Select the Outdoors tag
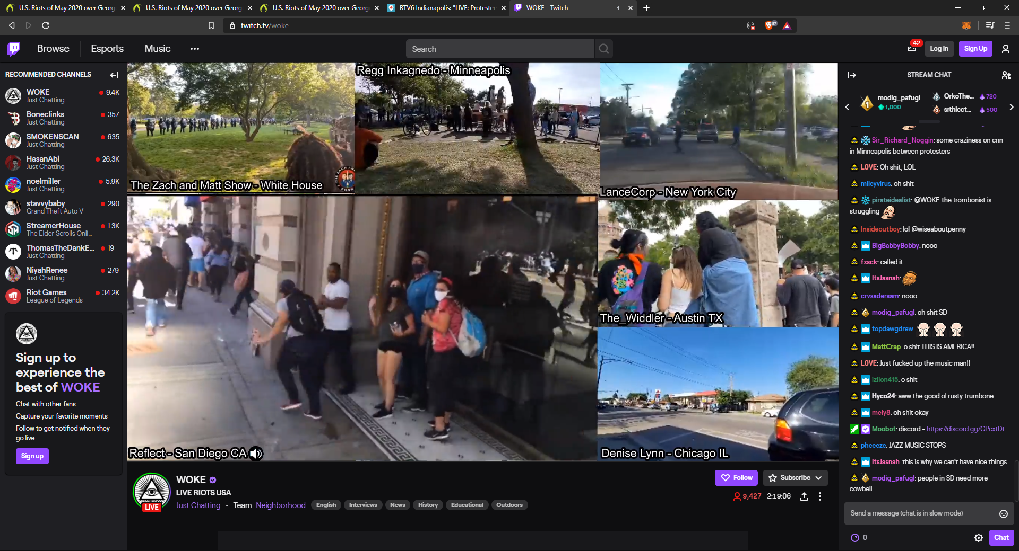 pyautogui.click(x=509, y=505)
